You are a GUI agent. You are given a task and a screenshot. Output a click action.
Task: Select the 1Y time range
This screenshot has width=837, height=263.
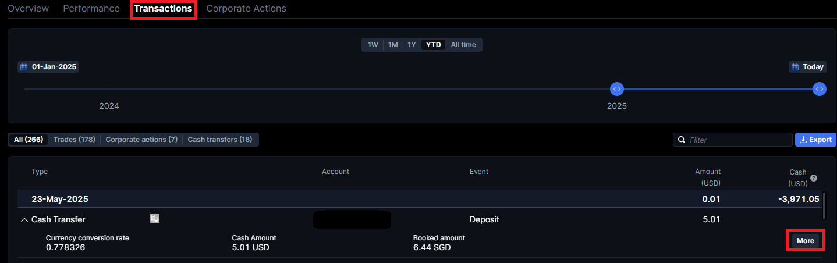click(x=412, y=45)
